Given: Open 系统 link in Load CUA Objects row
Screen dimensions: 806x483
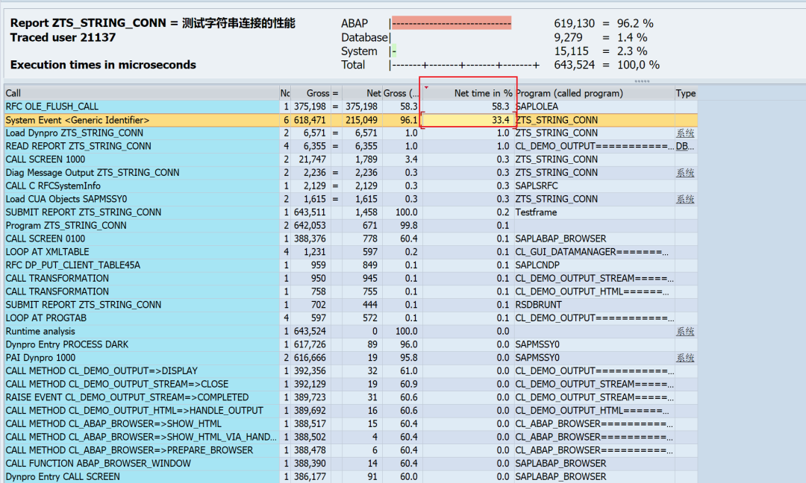Looking at the screenshot, I should click(x=685, y=199).
